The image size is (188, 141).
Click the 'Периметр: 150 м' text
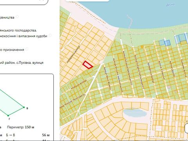pyautogui.click(x=21, y=127)
